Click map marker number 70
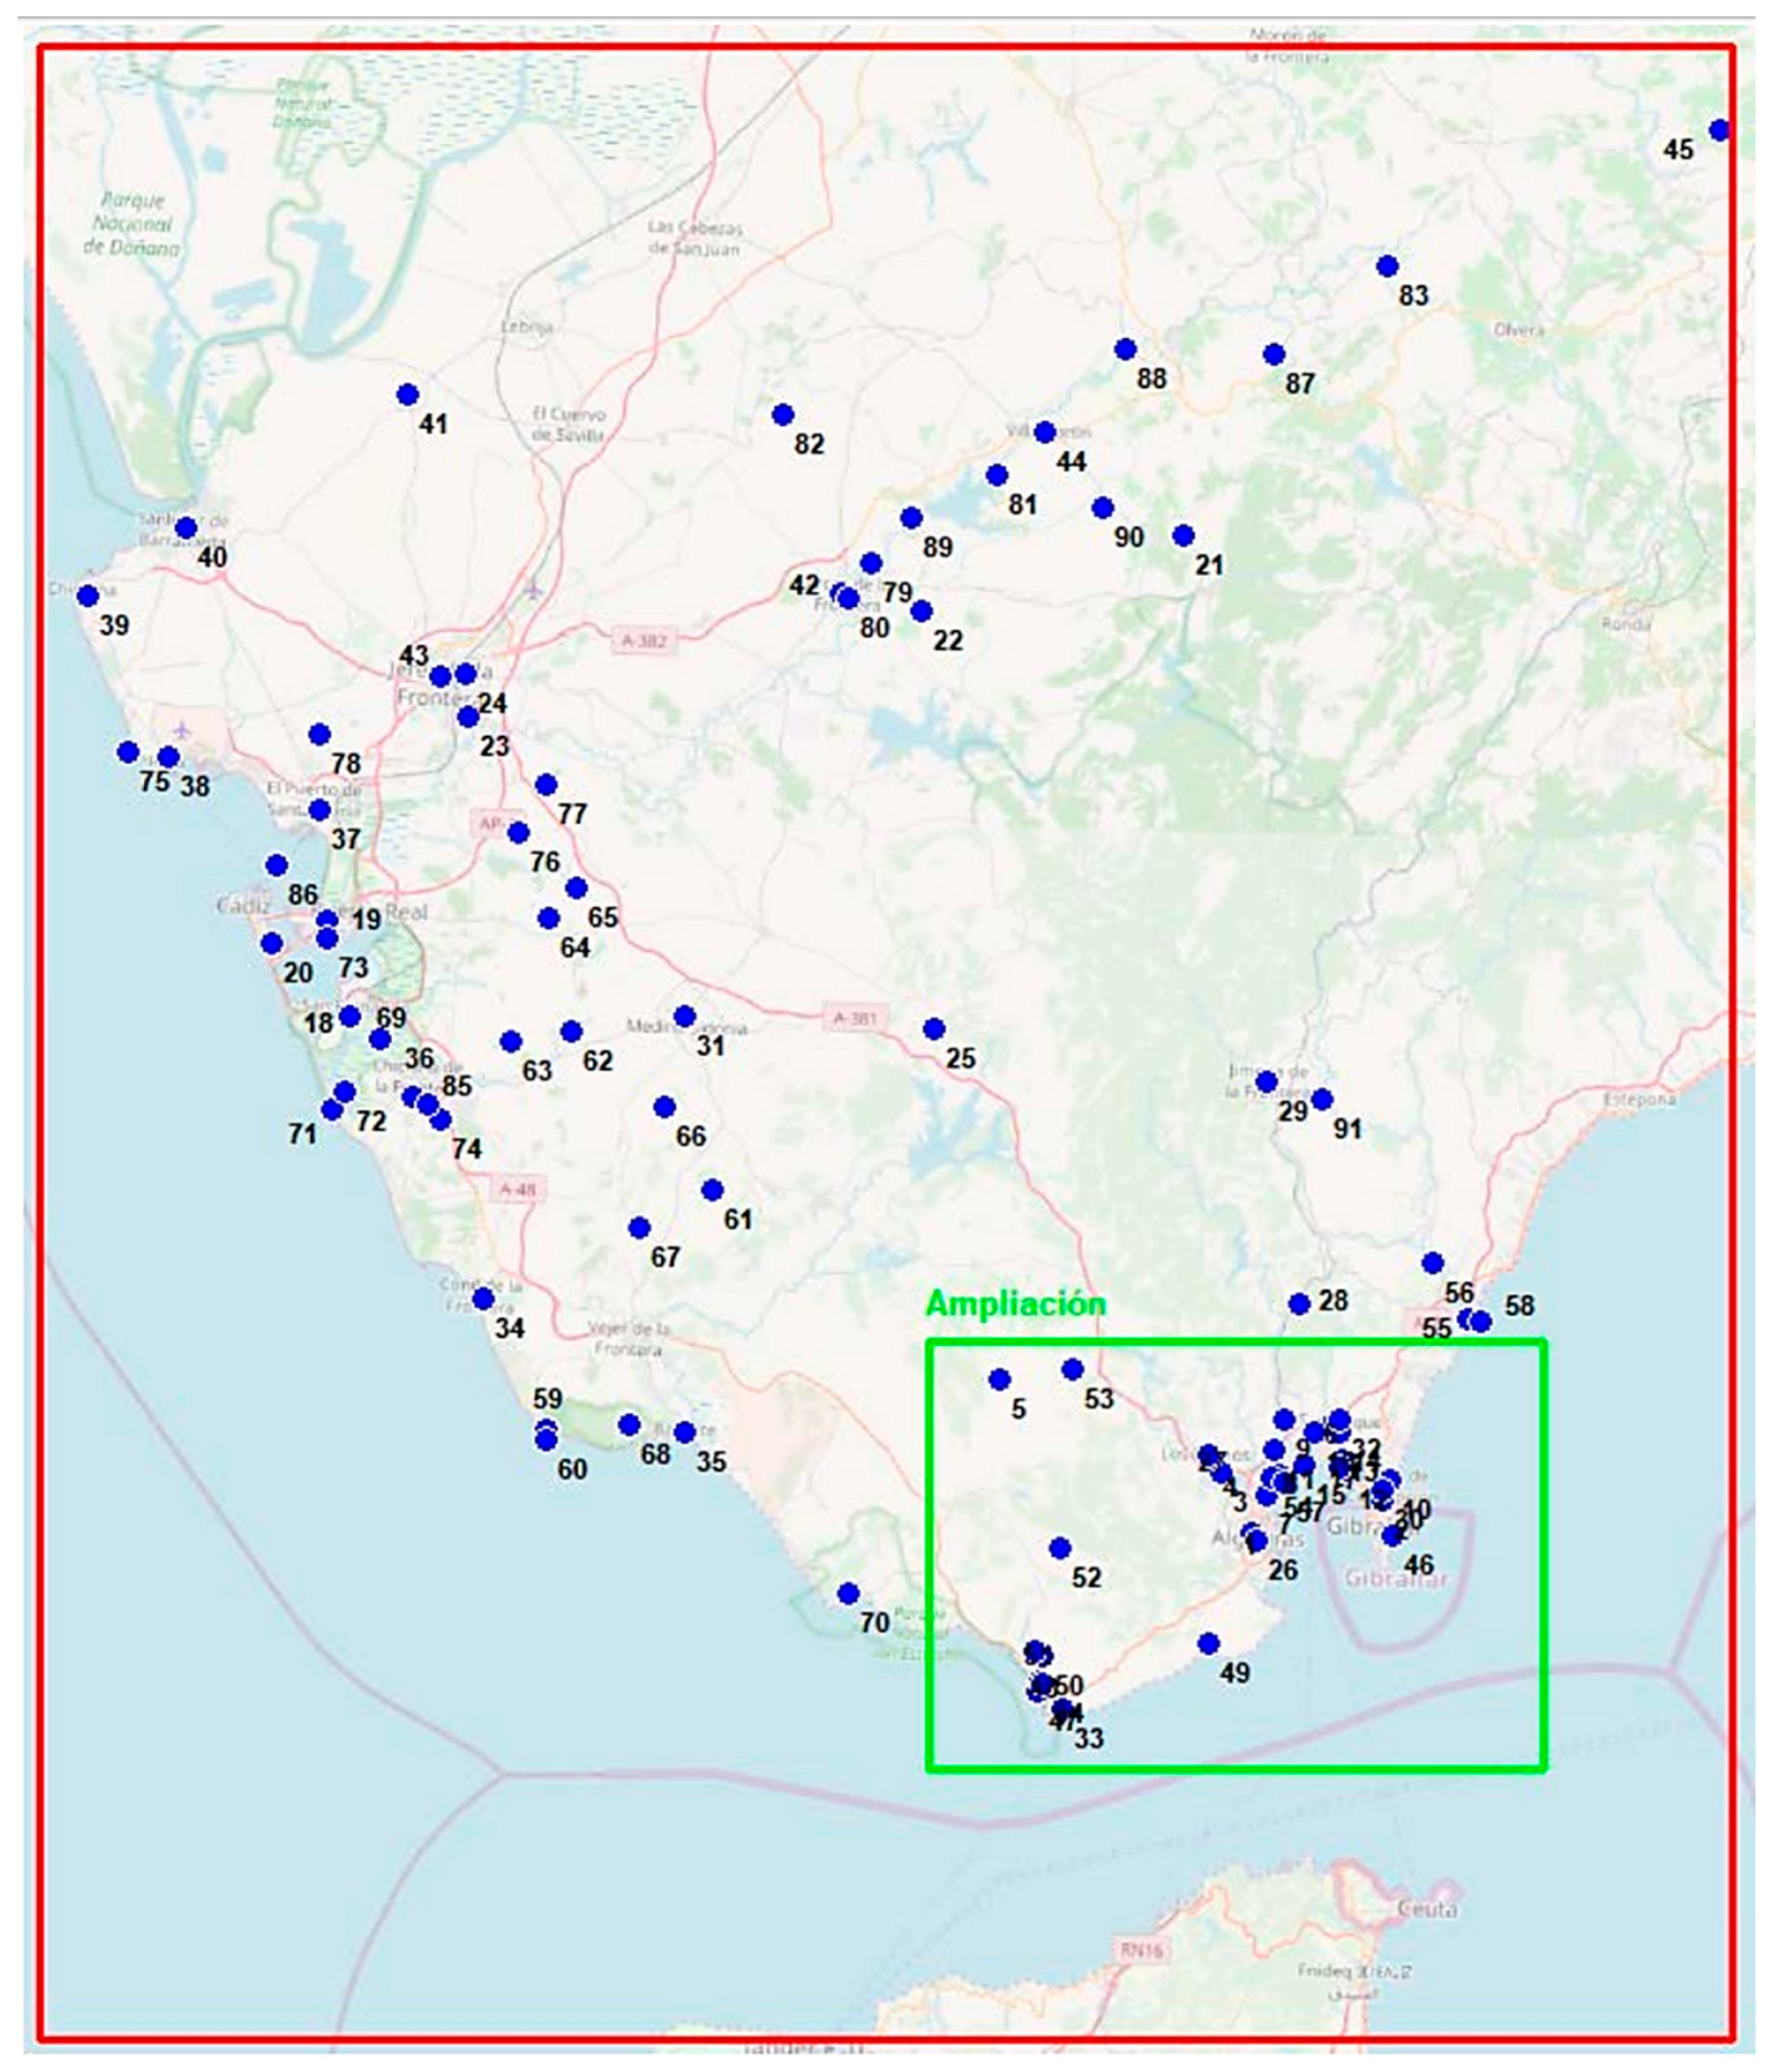 [848, 1593]
